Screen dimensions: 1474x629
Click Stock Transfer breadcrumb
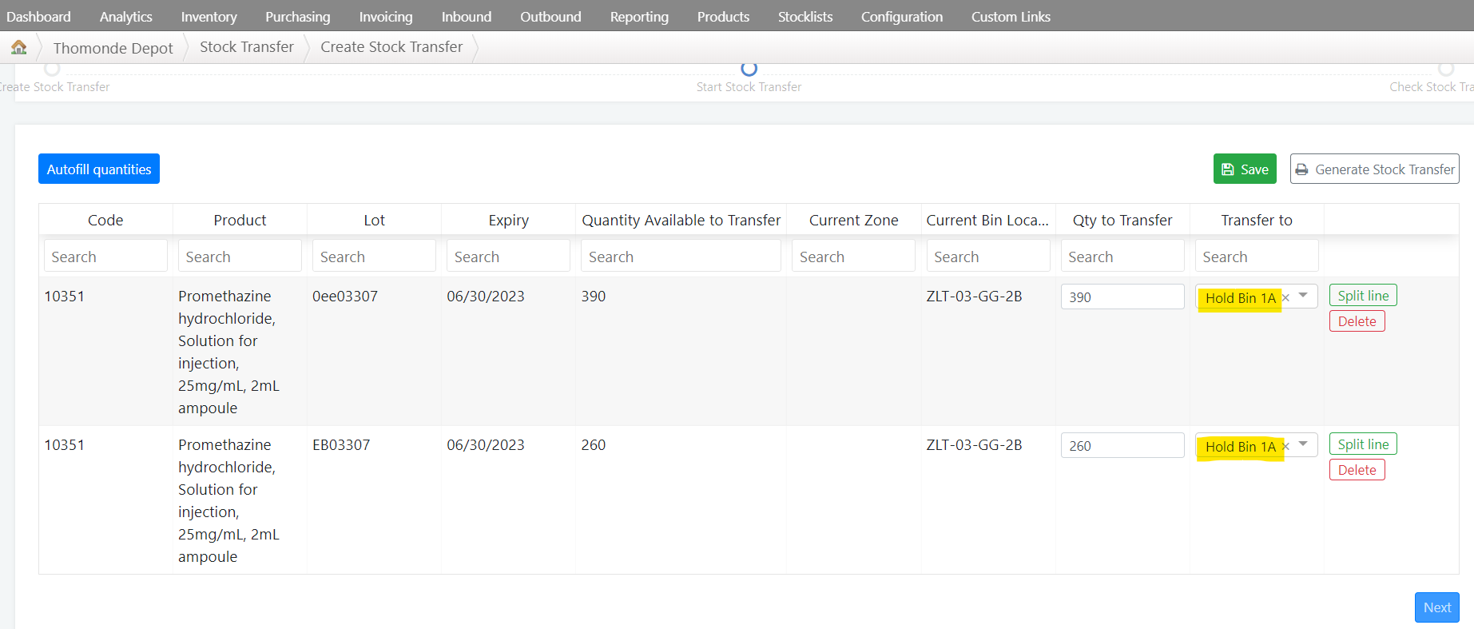coord(247,47)
